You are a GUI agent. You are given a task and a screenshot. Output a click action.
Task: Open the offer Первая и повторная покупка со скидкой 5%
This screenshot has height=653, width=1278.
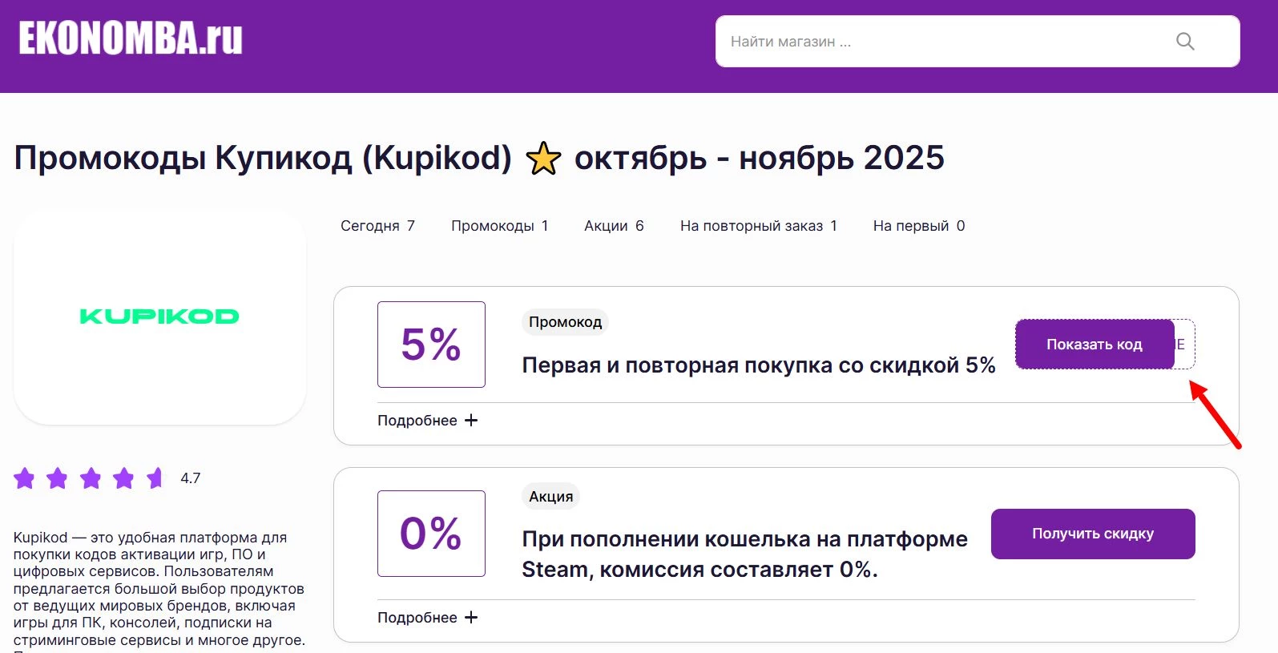[x=759, y=365]
